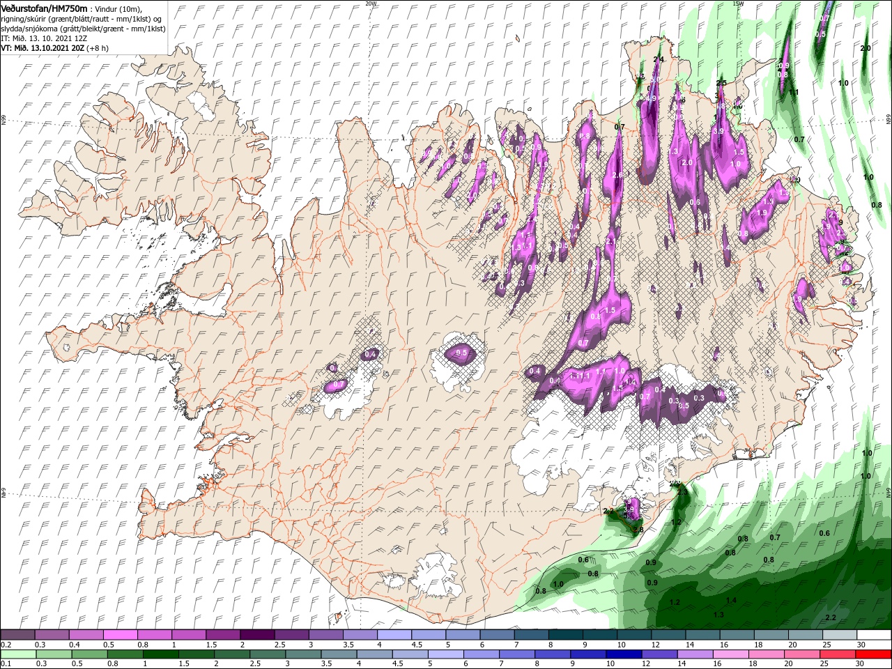Select the bottom-row legend swatch starting at 3.5
Screen dimensions: 892x669
(x=338, y=654)
